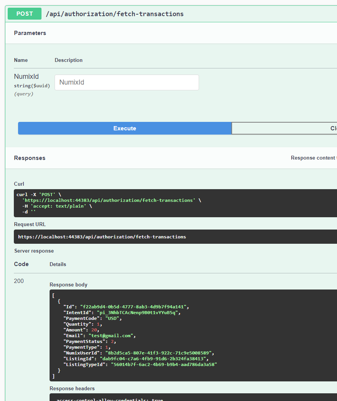
Task: Select the ListingId value dab9fc04-c7a6-4fb9-91d6-2b324fa38413
Action: [153, 359]
